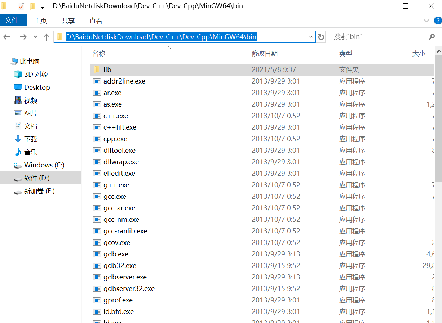Click the 2021/5/8 9:37 date of lib

pos(274,70)
